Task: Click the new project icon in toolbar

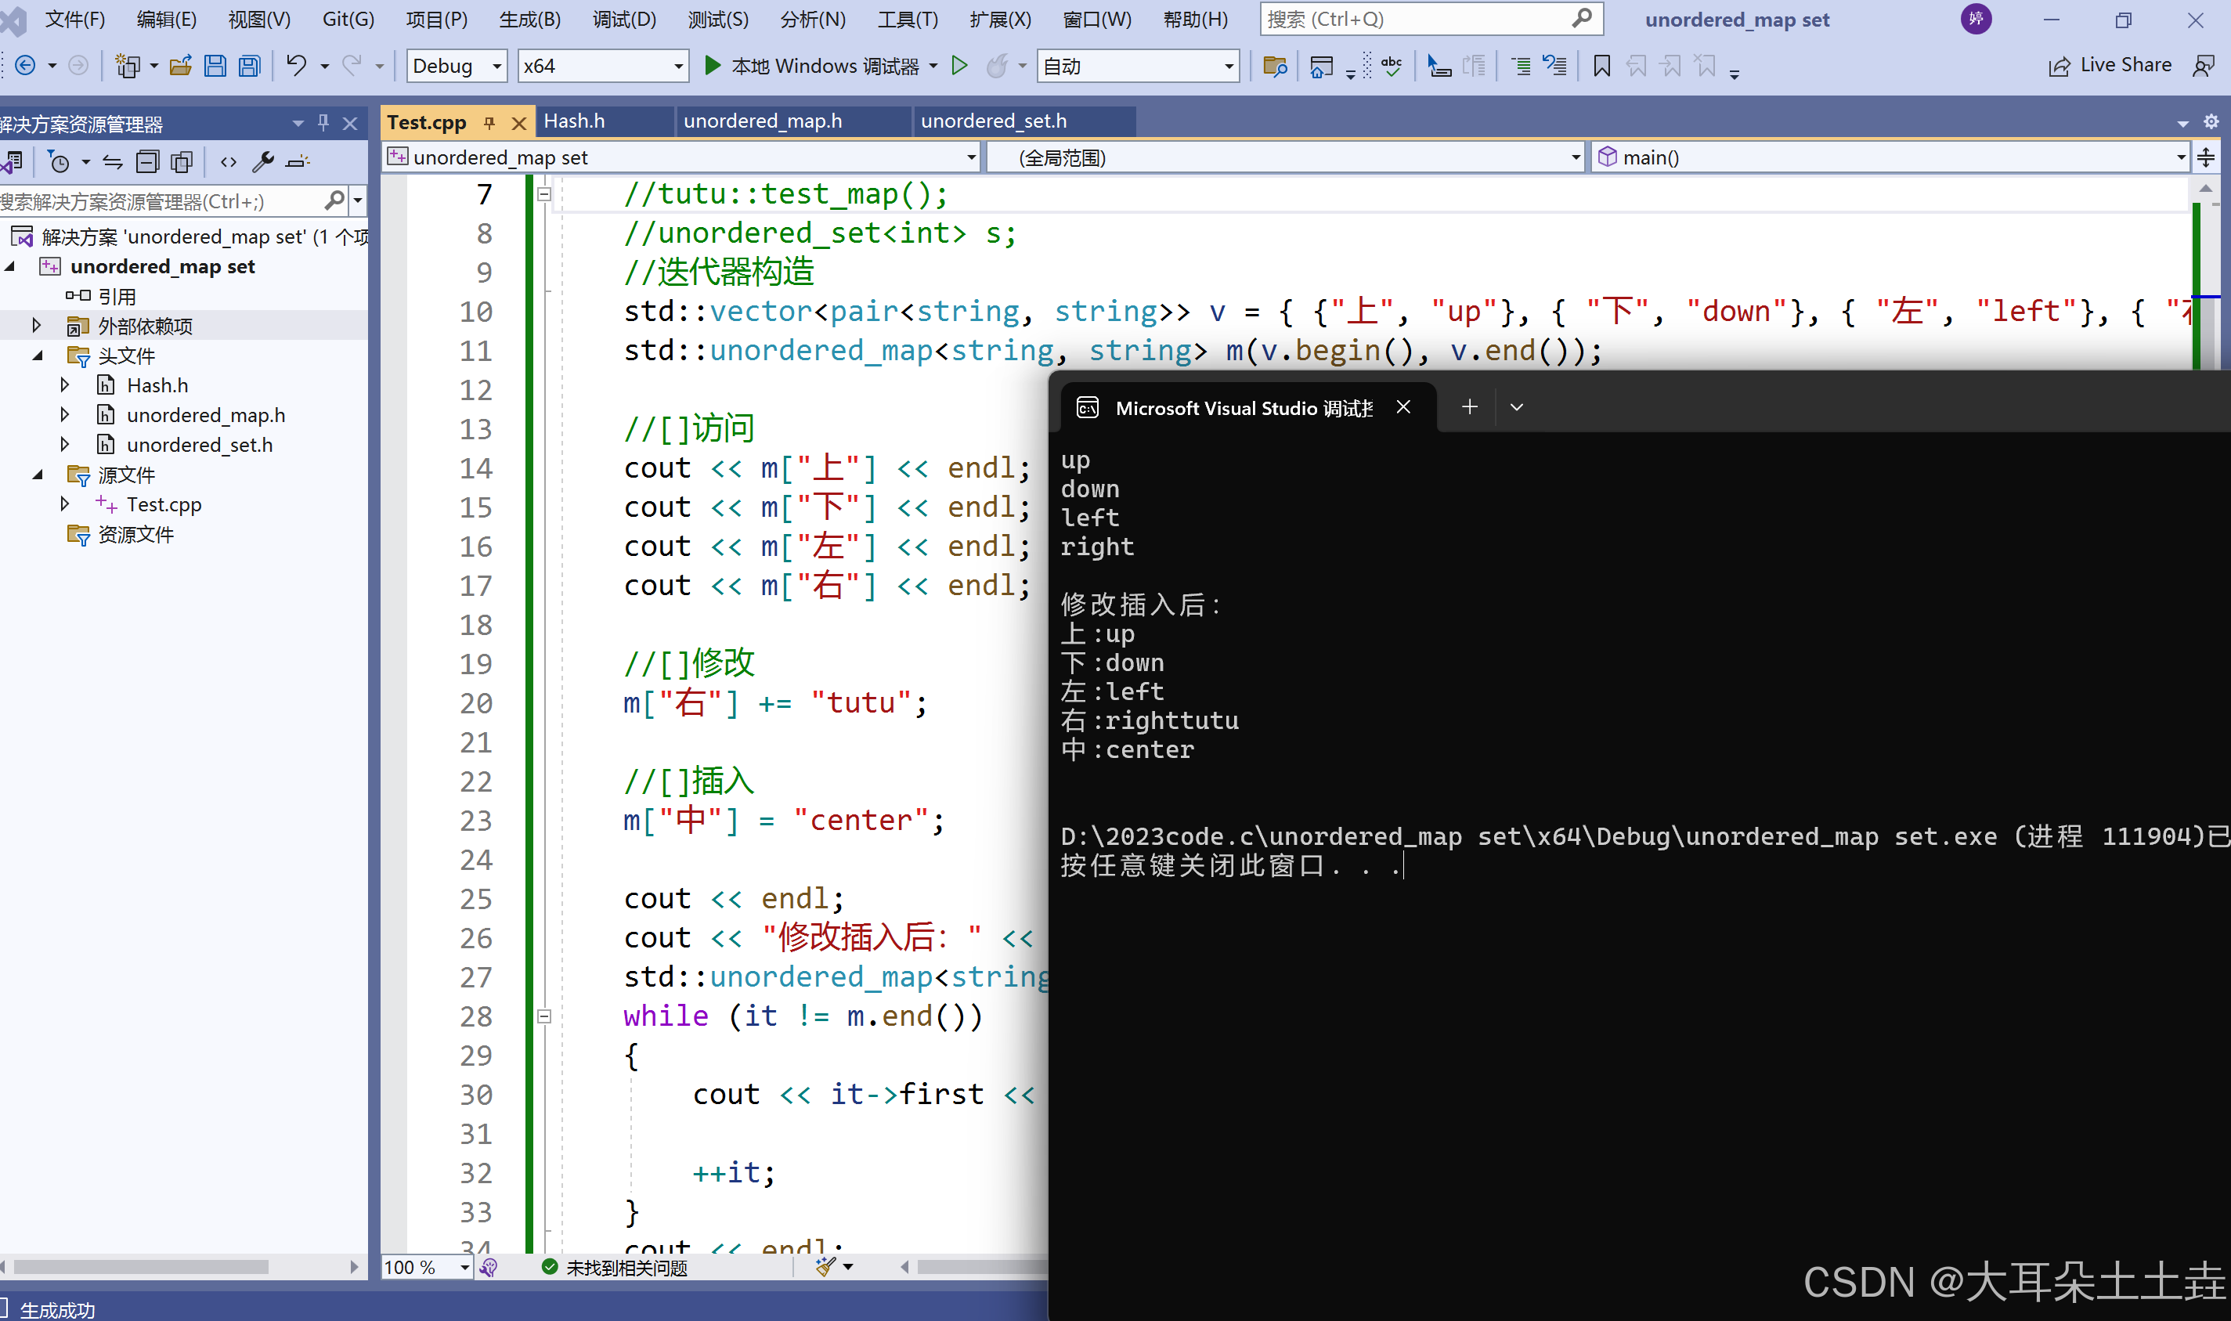Action: click(x=128, y=66)
